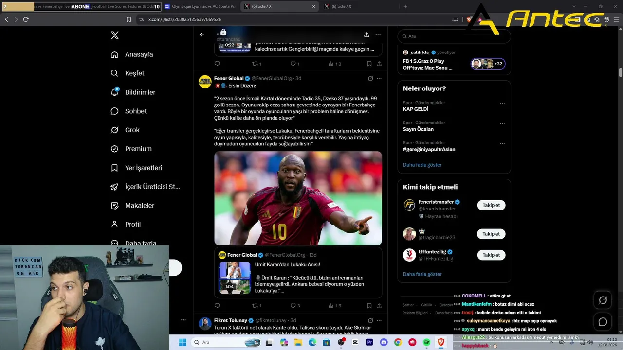This screenshot has width=623, height=350.
Task: Bookmark the top post with 0:22 video
Action: [x=369, y=64]
